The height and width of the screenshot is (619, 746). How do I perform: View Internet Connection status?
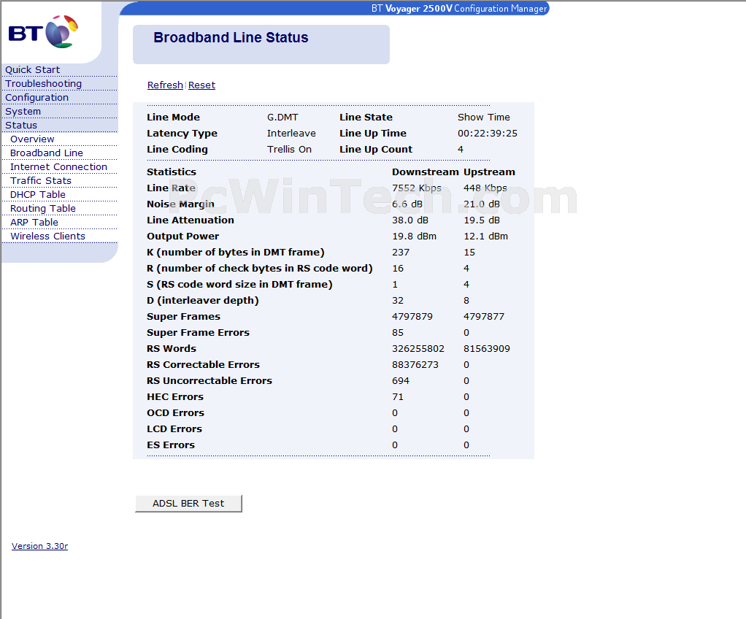coord(58,166)
